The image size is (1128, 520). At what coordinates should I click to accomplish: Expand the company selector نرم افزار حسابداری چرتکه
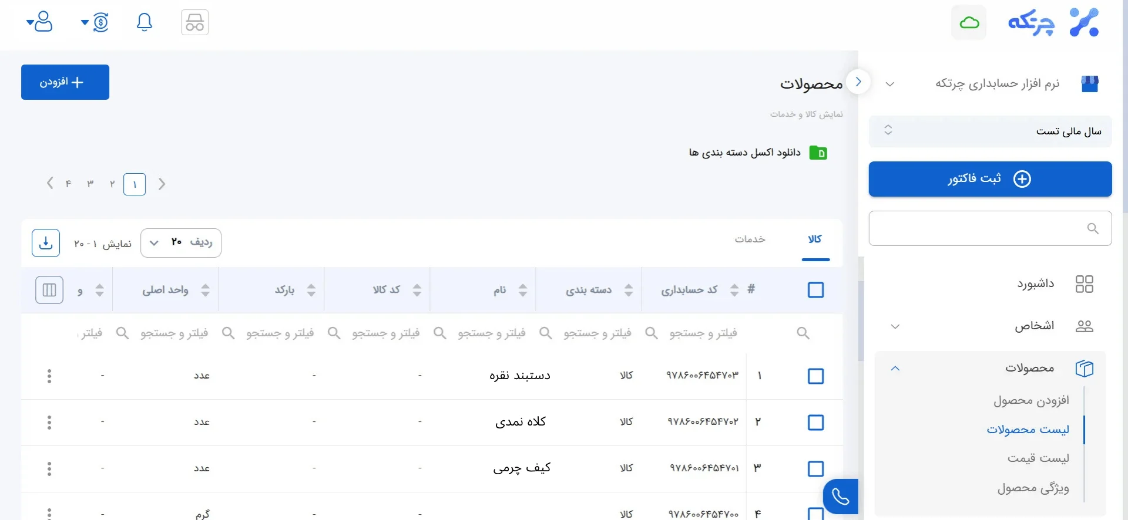890,84
